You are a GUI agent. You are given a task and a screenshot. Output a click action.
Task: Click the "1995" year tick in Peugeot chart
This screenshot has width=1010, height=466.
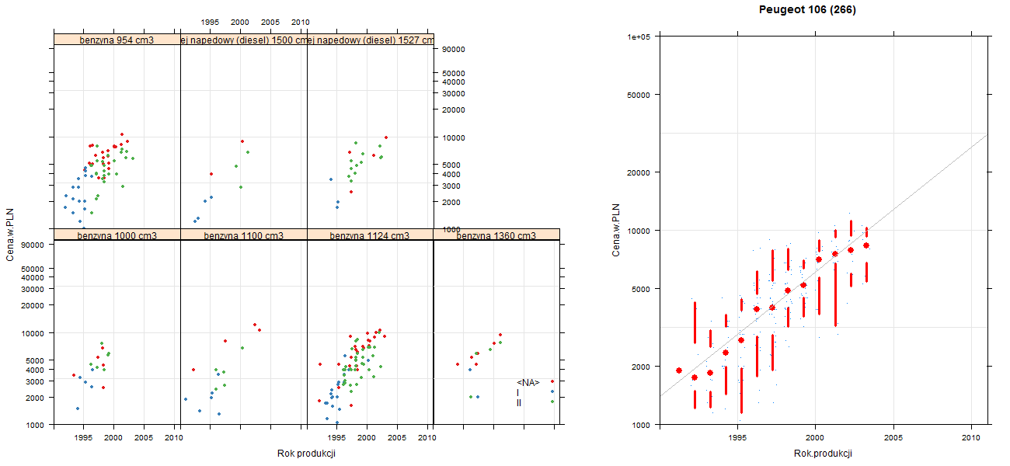click(737, 439)
